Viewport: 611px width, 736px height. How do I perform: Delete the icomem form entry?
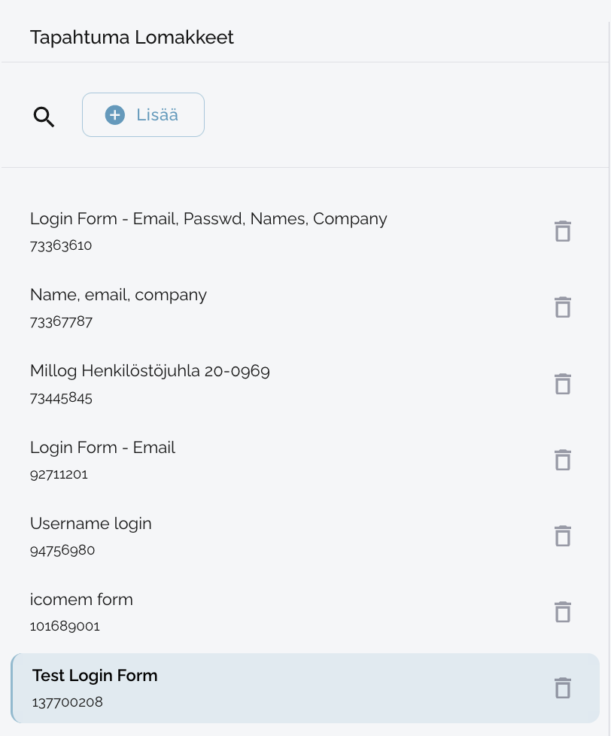pyautogui.click(x=562, y=612)
